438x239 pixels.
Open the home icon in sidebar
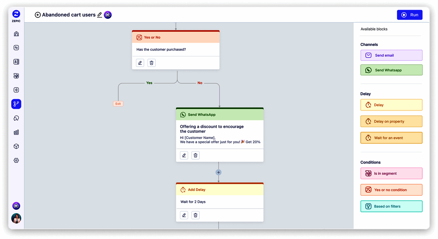tap(16, 34)
